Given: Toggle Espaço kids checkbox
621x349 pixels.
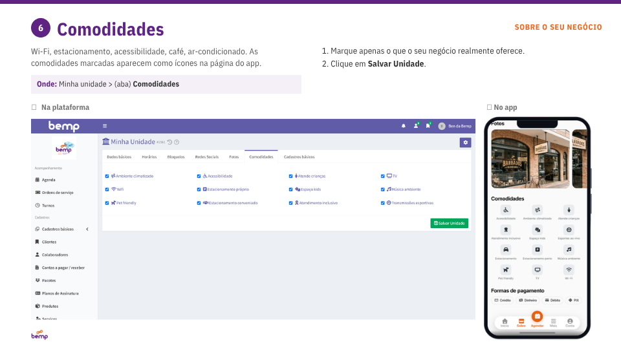Looking at the screenshot, I should [x=290, y=189].
